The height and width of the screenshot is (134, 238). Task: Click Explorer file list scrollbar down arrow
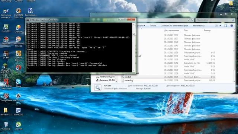point(234,82)
